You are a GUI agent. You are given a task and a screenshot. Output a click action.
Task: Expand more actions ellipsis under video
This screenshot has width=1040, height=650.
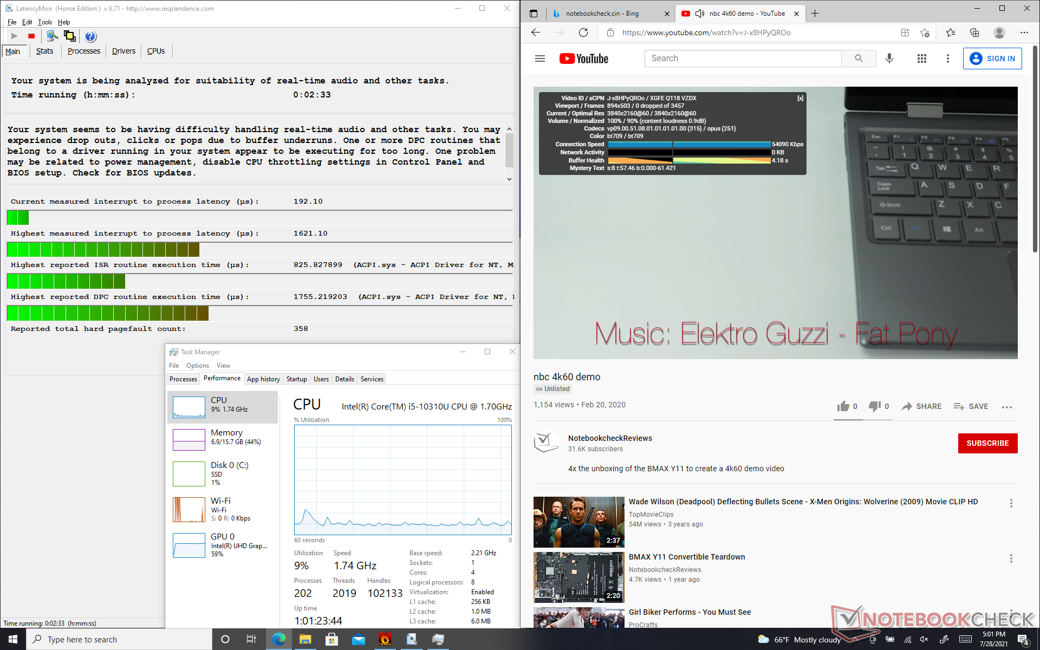tap(1007, 407)
